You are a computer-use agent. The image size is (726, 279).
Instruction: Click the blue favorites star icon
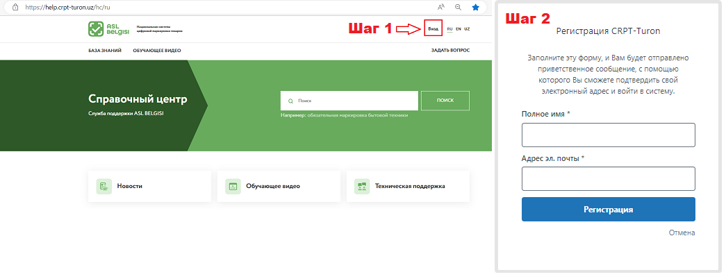475,8
